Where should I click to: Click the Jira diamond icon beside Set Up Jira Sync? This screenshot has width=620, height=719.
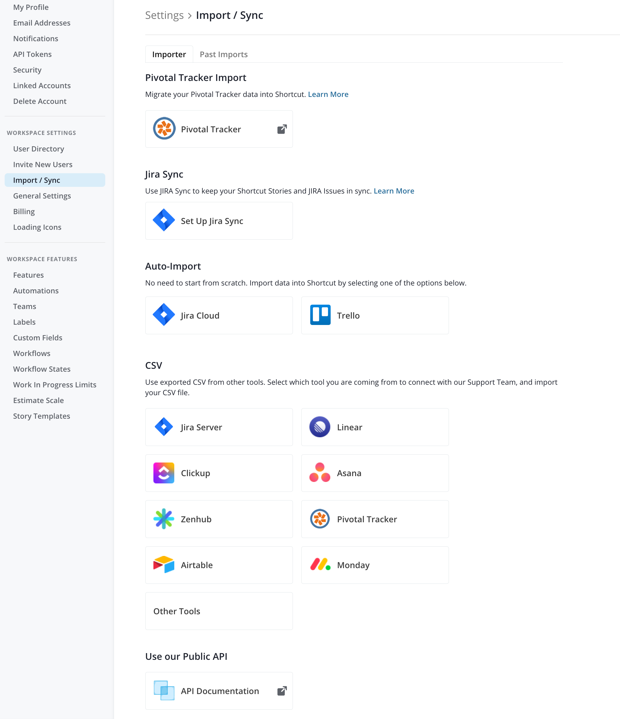tap(164, 220)
